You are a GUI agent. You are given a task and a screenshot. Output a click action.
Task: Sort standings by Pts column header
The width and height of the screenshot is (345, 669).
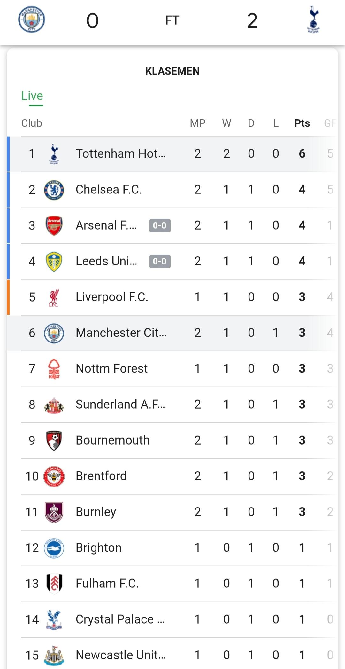point(302,123)
